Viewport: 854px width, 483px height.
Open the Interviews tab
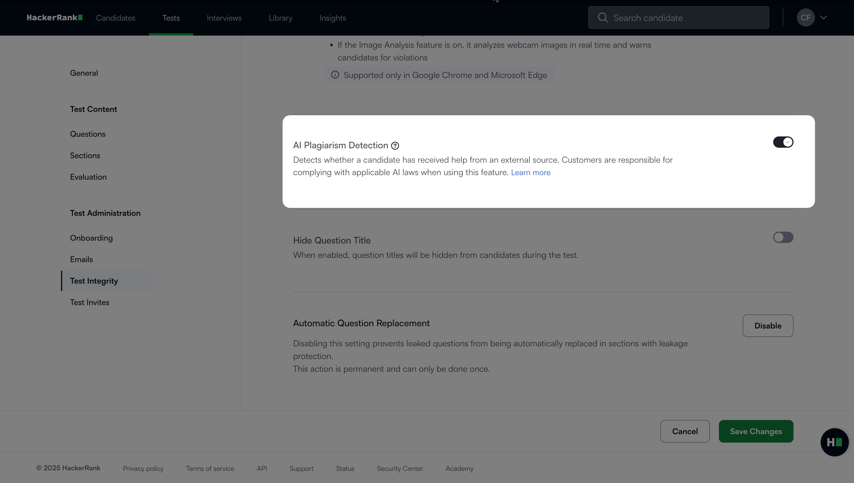coord(224,18)
